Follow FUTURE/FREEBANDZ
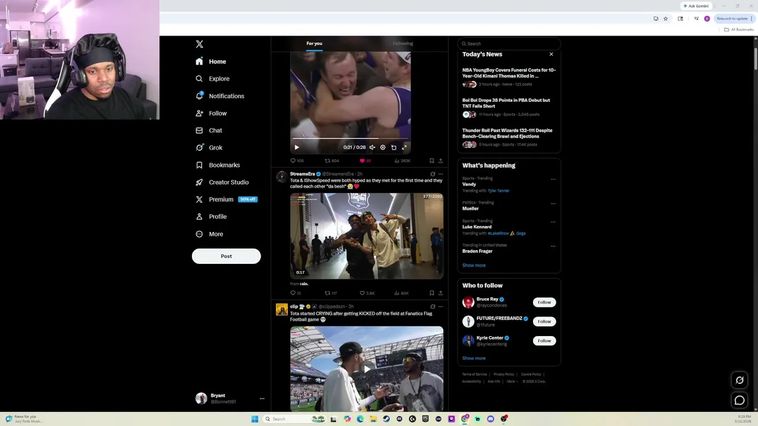The width and height of the screenshot is (758, 426). [544, 321]
